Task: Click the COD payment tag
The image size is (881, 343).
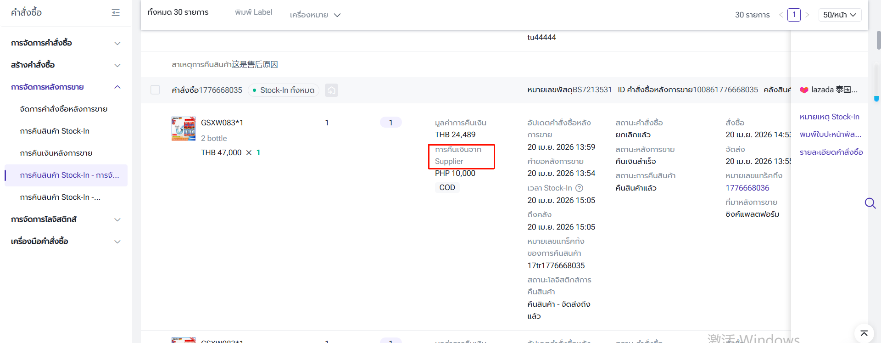Action: tap(447, 187)
